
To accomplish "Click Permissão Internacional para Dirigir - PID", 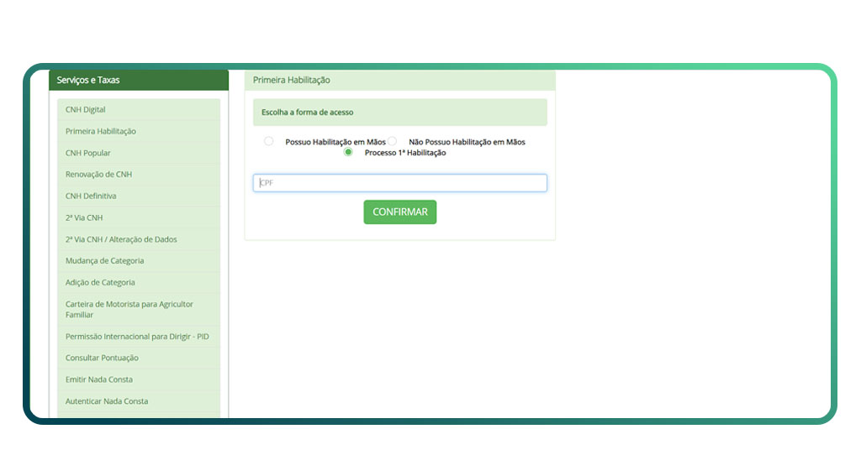I will click(x=137, y=337).
